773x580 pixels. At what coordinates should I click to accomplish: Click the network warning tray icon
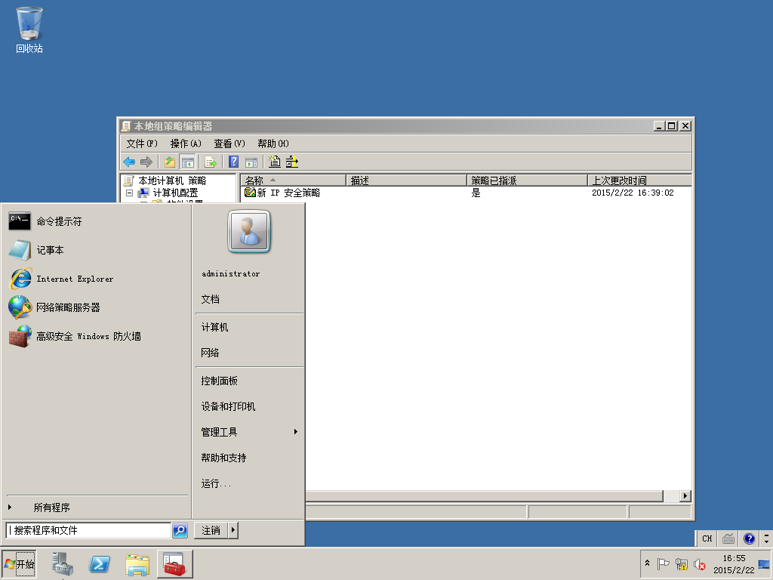(682, 563)
